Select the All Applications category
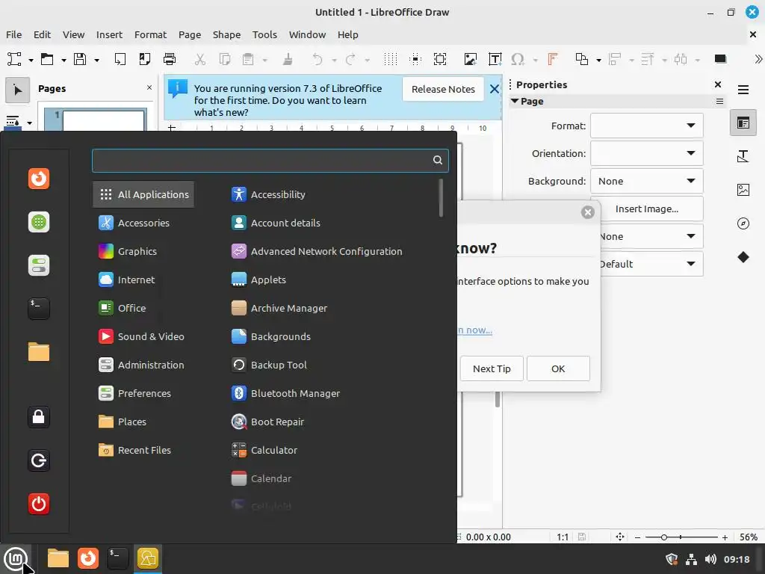This screenshot has width=765, height=574. (143, 194)
